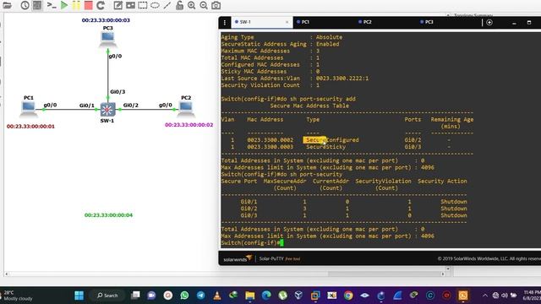The height and width of the screenshot is (304, 541).
Task: Click the SecureSticky type entry
Action: (325, 147)
